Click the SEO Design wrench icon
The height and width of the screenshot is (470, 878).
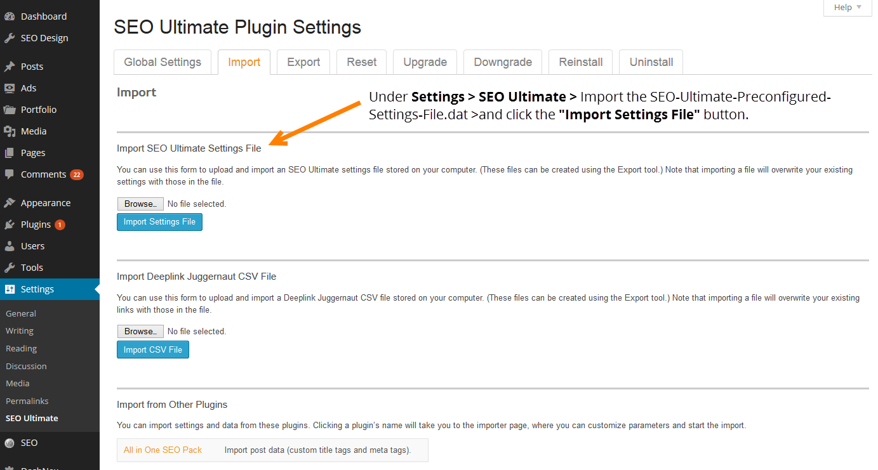[10, 38]
